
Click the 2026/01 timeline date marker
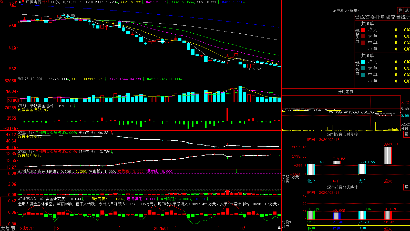161,228
